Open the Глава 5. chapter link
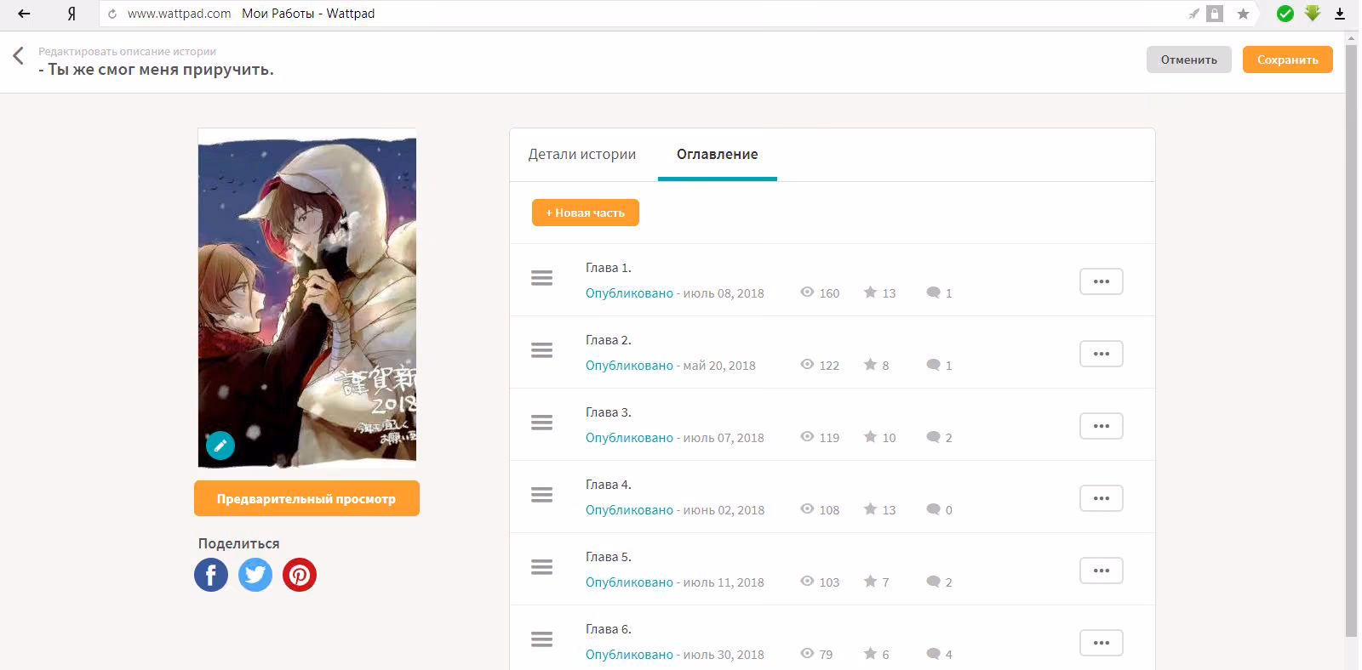This screenshot has height=670, width=1362. 609,557
